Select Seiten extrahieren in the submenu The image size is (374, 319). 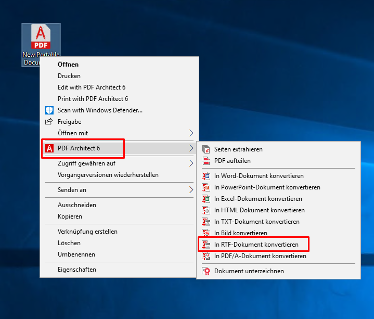pyautogui.click(x=278, y=149)
